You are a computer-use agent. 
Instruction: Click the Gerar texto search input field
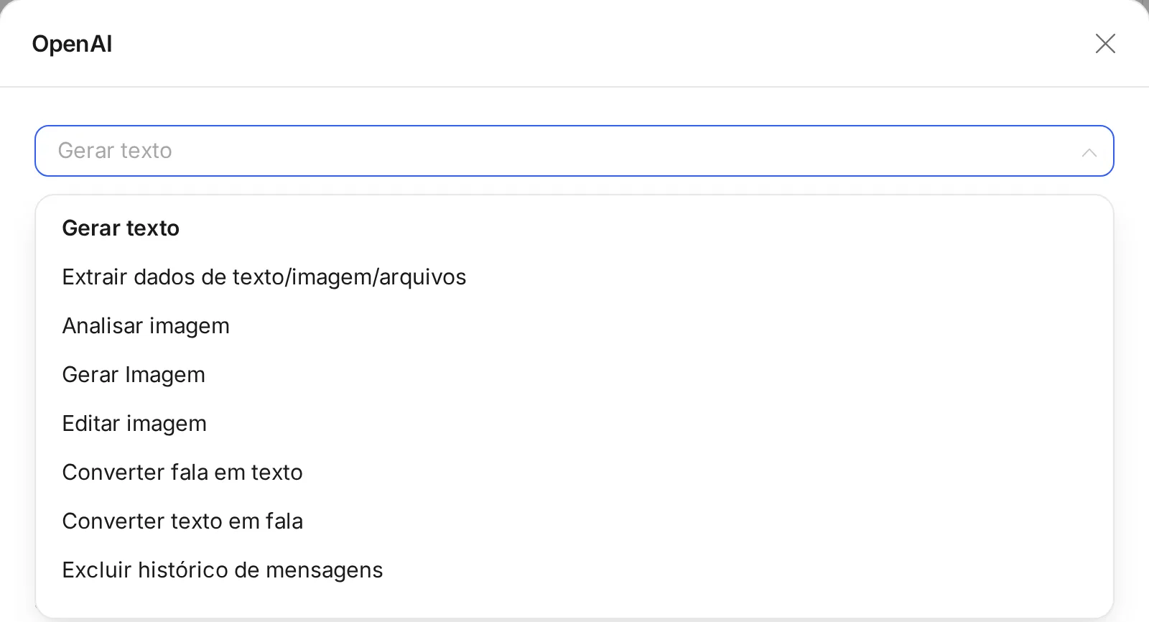[574, 151]
